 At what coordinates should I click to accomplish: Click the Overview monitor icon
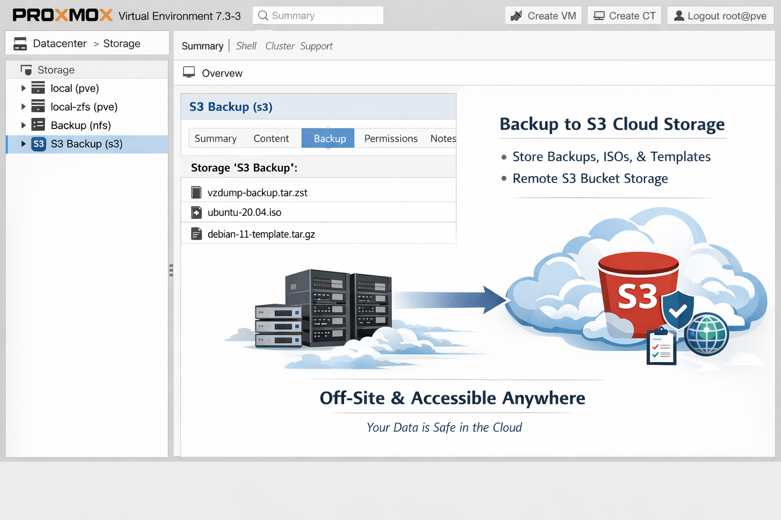pos(189,72)
